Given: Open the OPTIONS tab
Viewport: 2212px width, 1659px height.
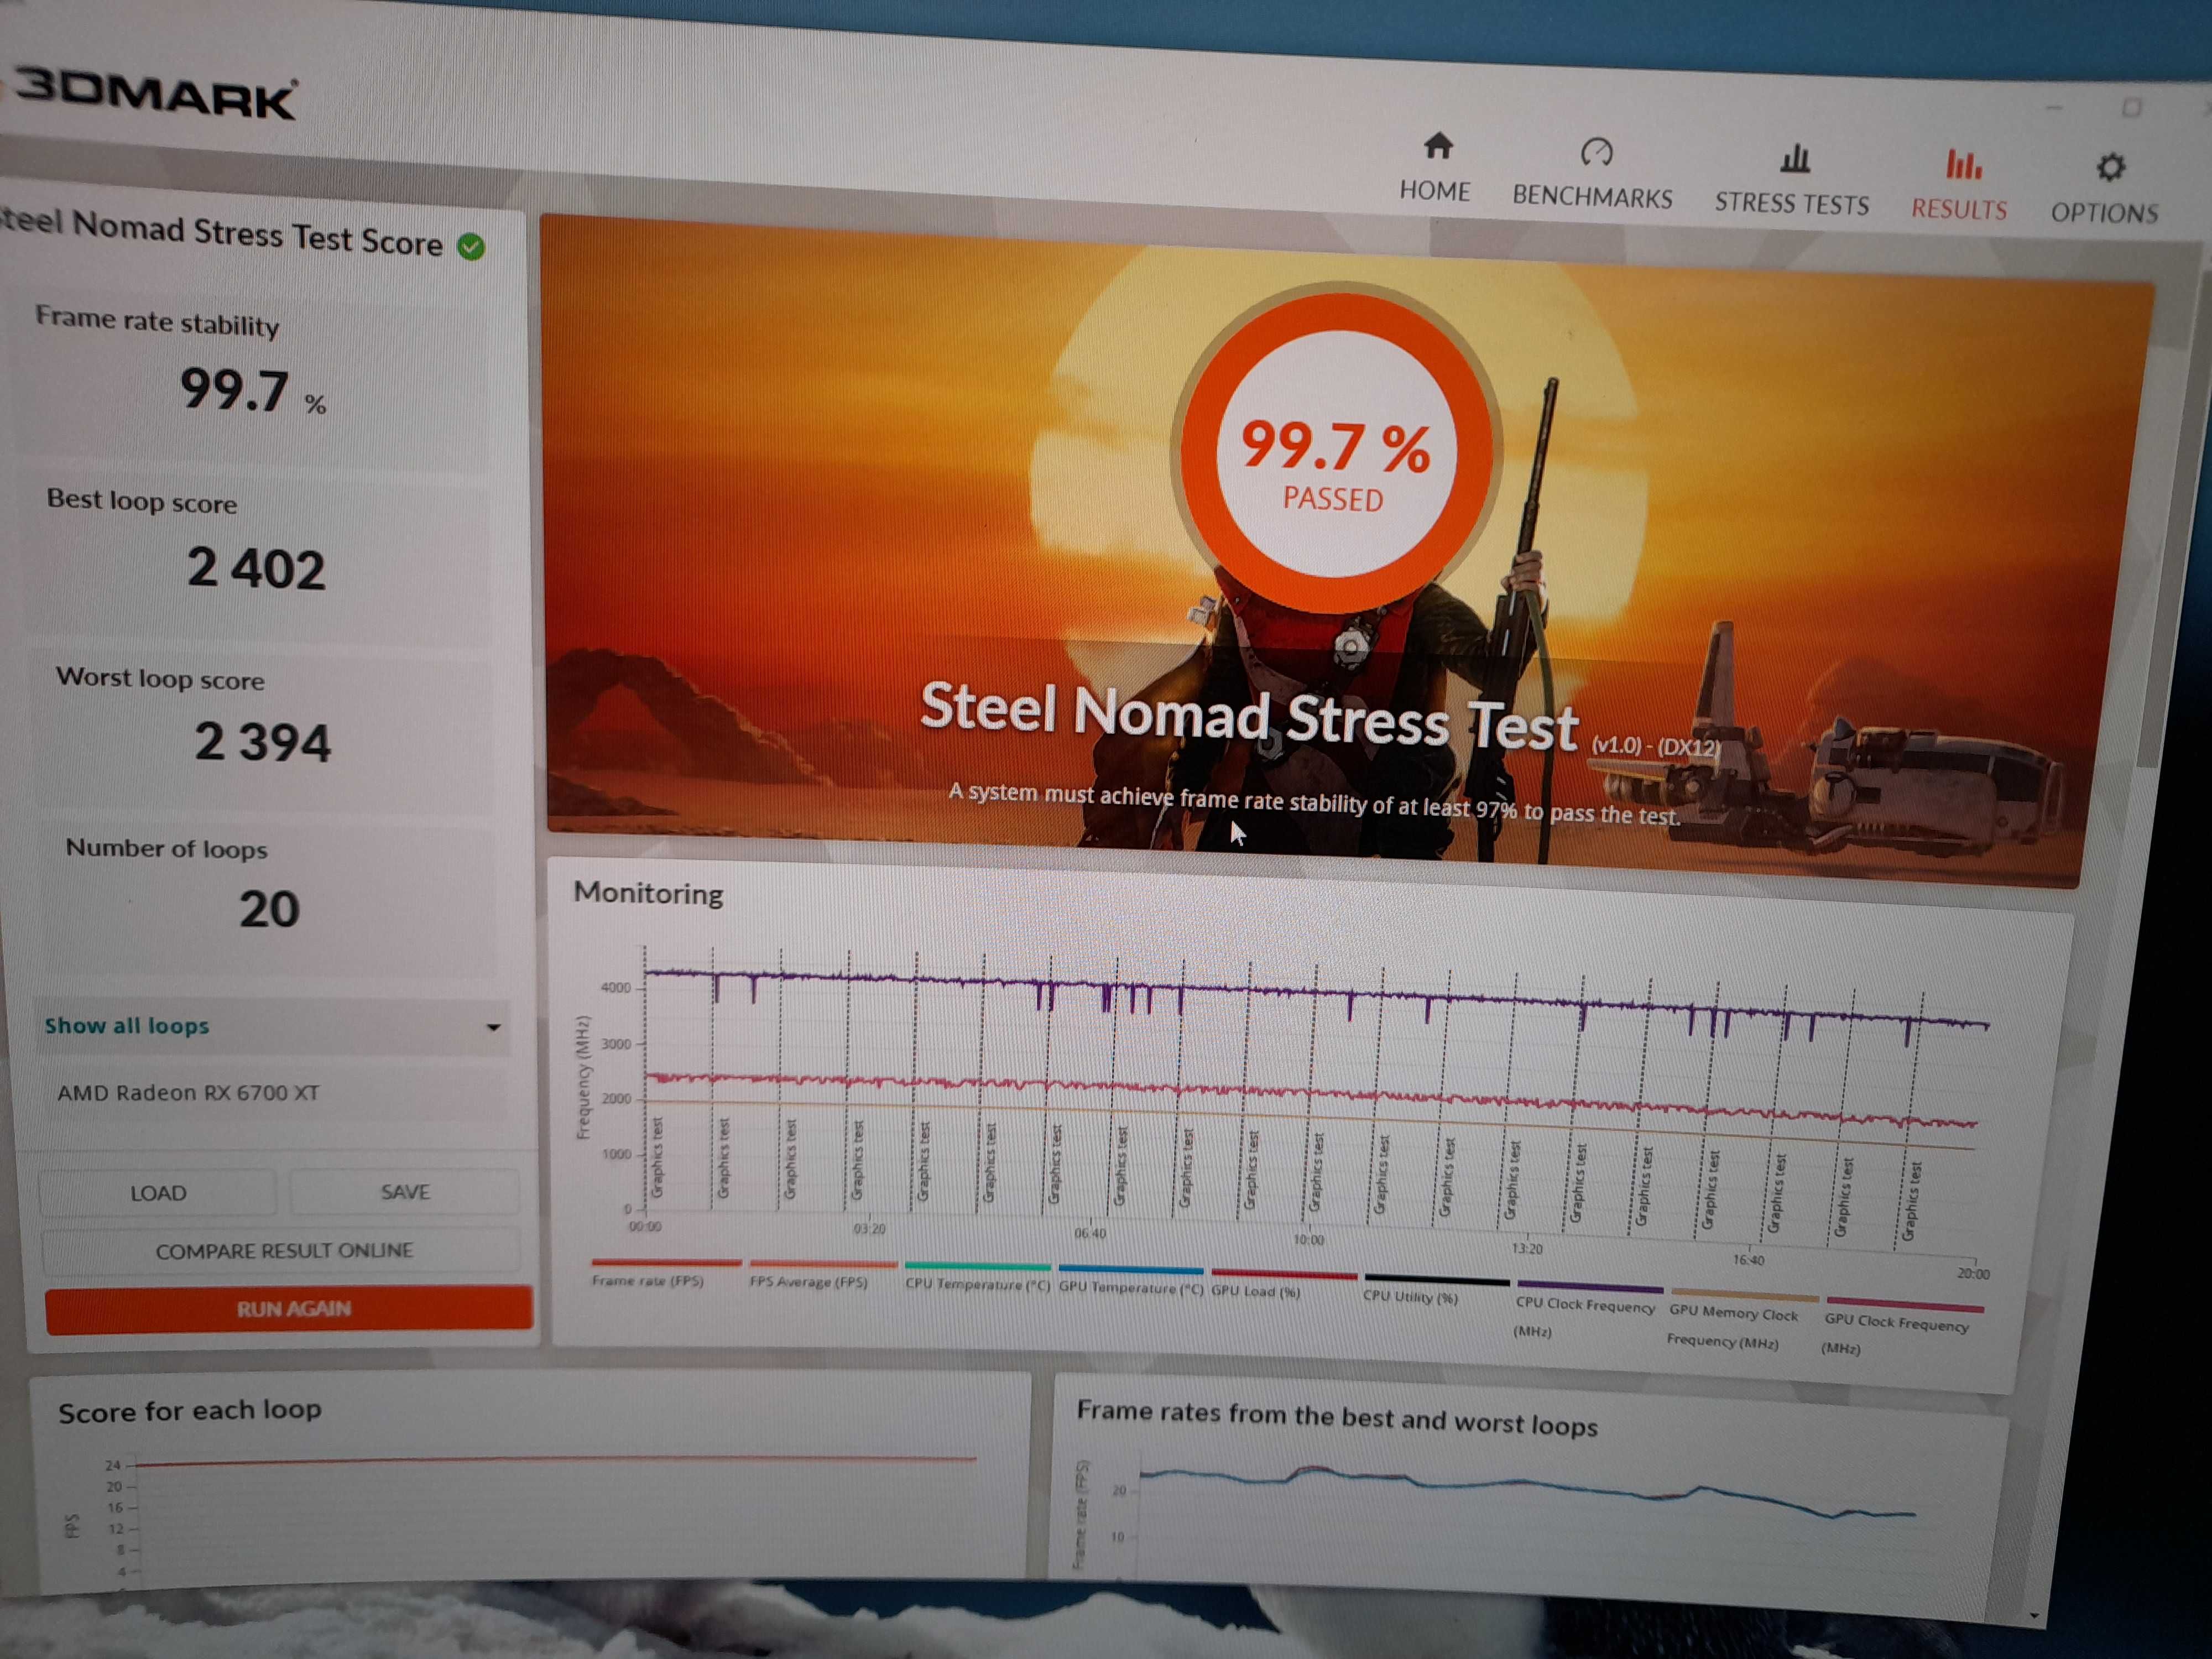Looking at the screenshot, I should (x=2105, y=190).
